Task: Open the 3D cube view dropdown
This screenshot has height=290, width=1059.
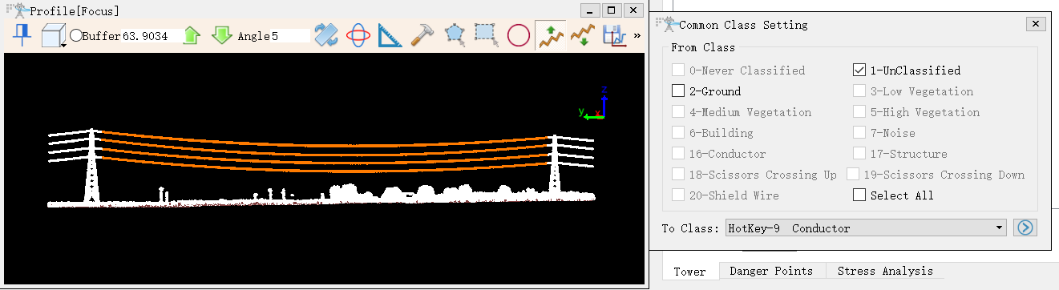Action: [53, 36]
